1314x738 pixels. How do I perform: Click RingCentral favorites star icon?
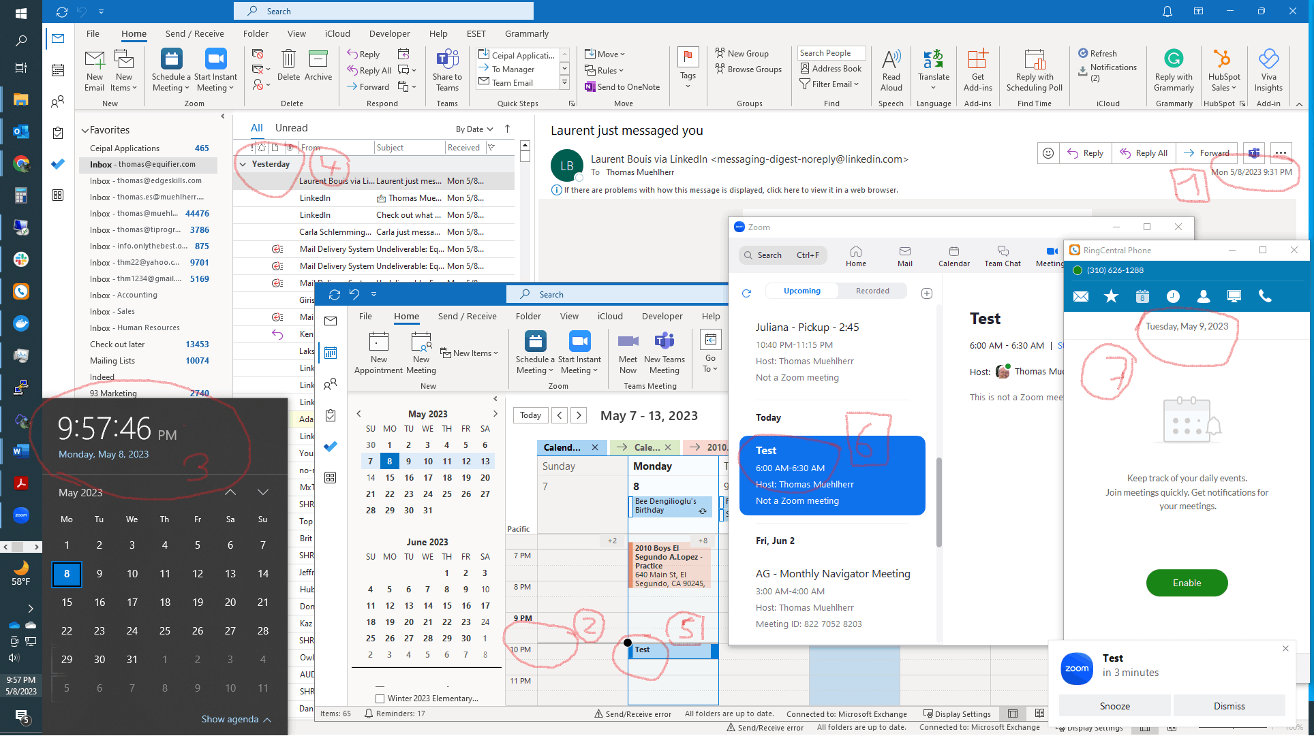point(1112,296)
